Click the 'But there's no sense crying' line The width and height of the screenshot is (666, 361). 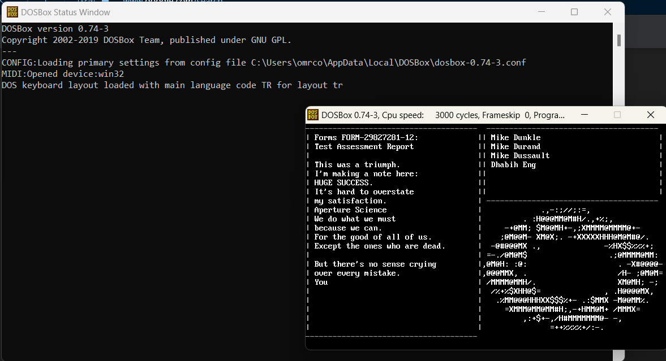click(x=376, y=264)
